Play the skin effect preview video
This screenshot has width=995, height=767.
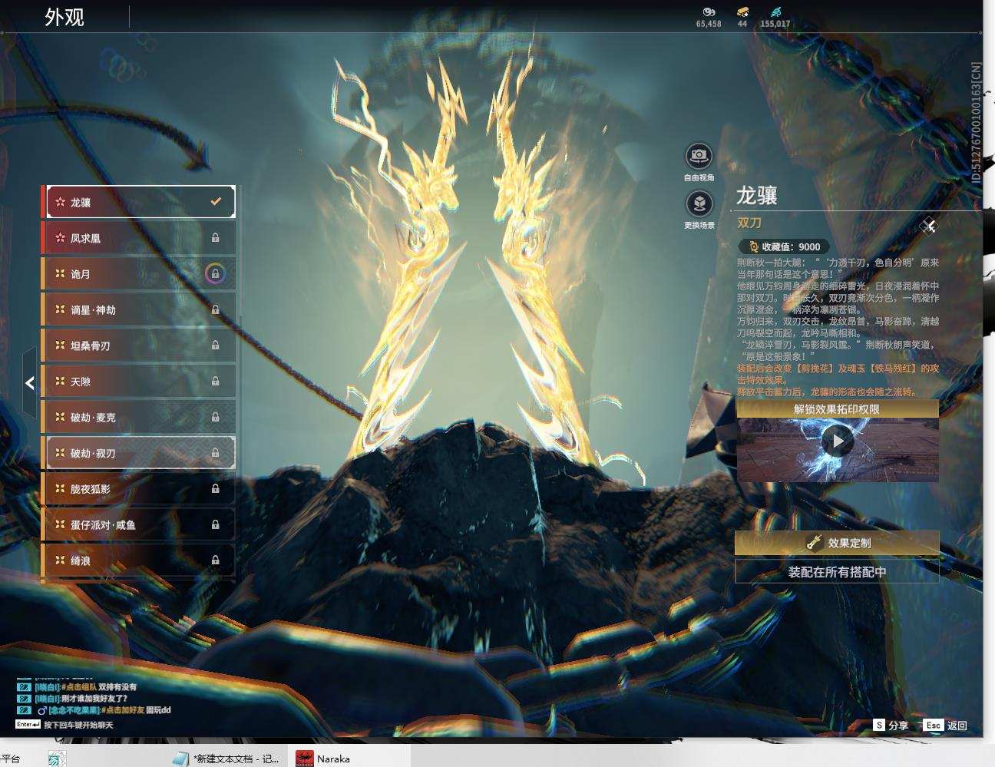click(837, 441)
